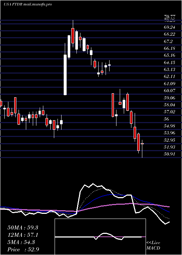Viewport: 182px width, 255px height.
Task: Click the 54.98 price axis label
Action: pos(170,126)
